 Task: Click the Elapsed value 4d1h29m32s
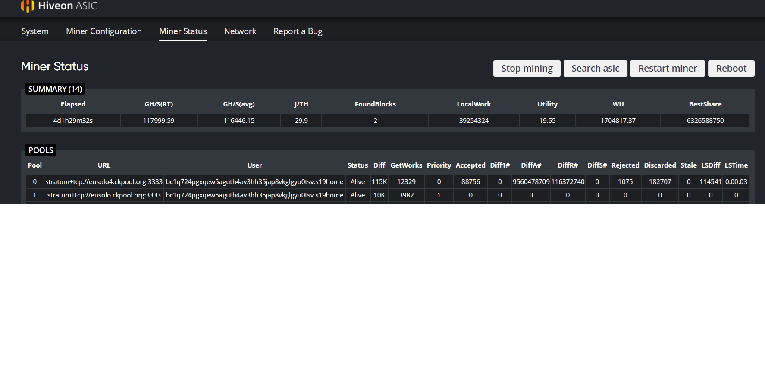[73, 121]
